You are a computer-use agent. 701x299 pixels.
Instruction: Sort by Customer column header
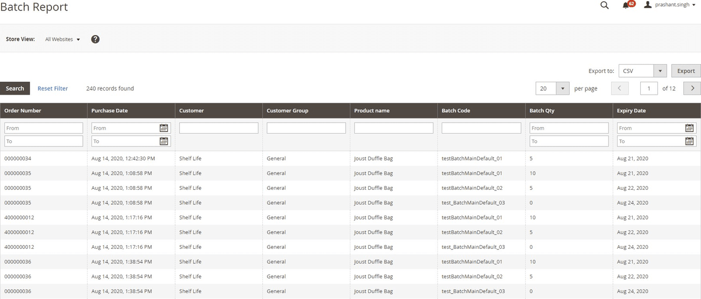pos(219,110)
